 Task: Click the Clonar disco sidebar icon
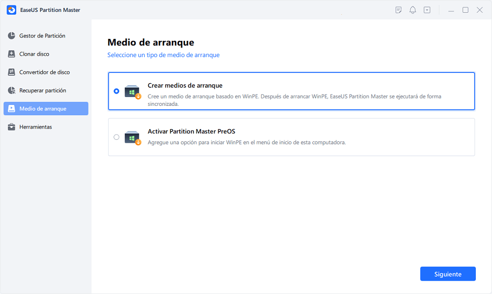[12, 54]
